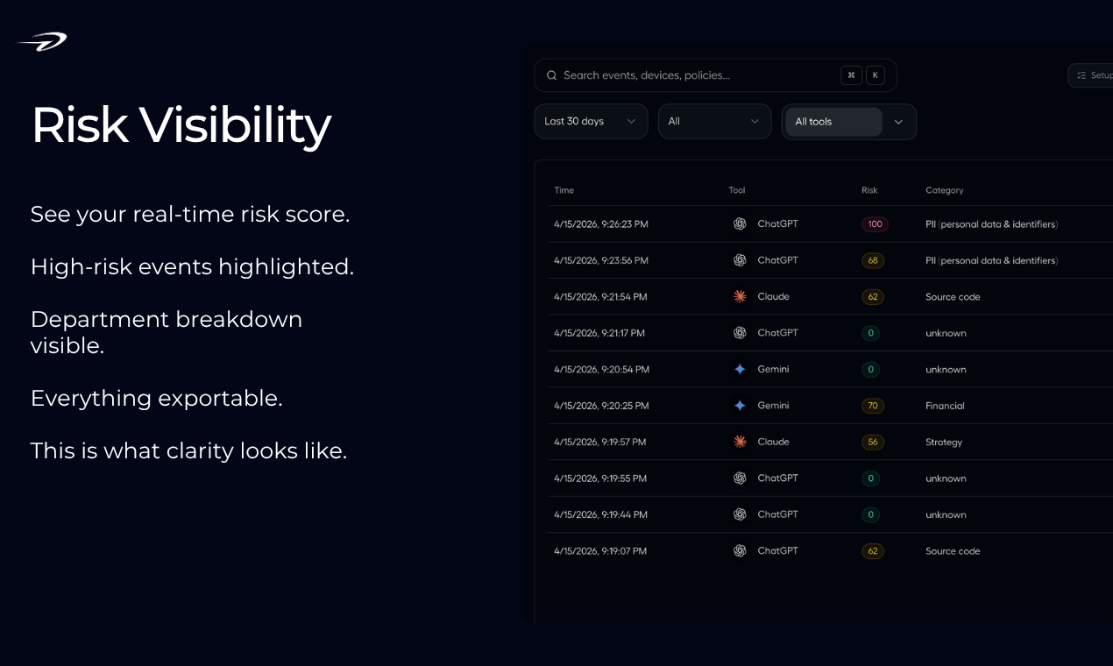This screenshot has height=666, width=1113.
Task: Click the company logo at top left
Action: click(42, 41)
